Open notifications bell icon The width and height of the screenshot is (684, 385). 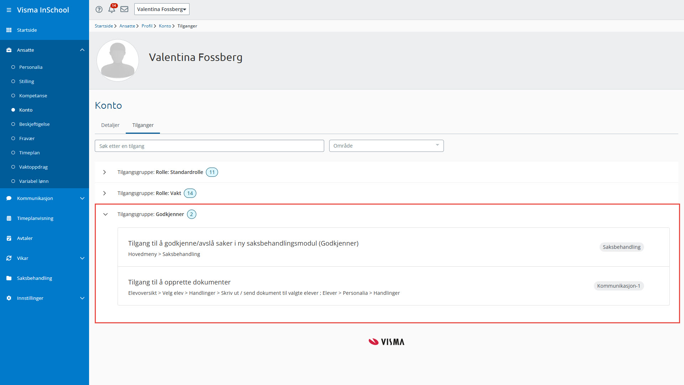click(112, 9)
